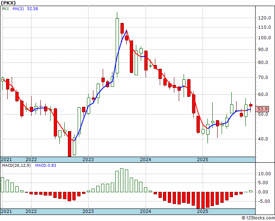Screen dimensions: 275x221
Task: Click the 50.0 price axis label
Action: point(263,114)
